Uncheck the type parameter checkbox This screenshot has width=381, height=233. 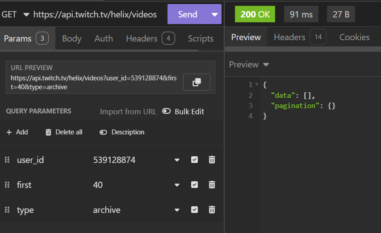[194, 210]
